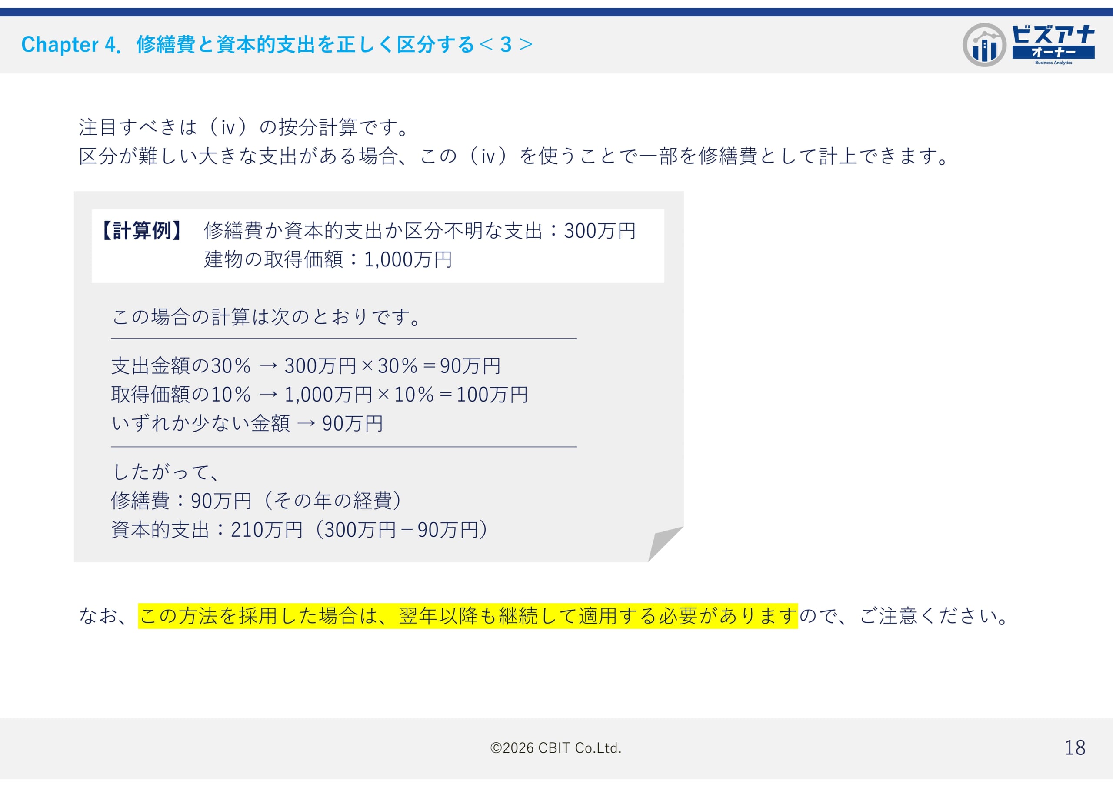The width and height of the screenshot is (1113, 787).
Task: Click the ビズアナ logo text
Action: tap(1053, 35)
